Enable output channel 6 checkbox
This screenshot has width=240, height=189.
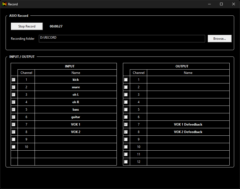tap(126, 117)
